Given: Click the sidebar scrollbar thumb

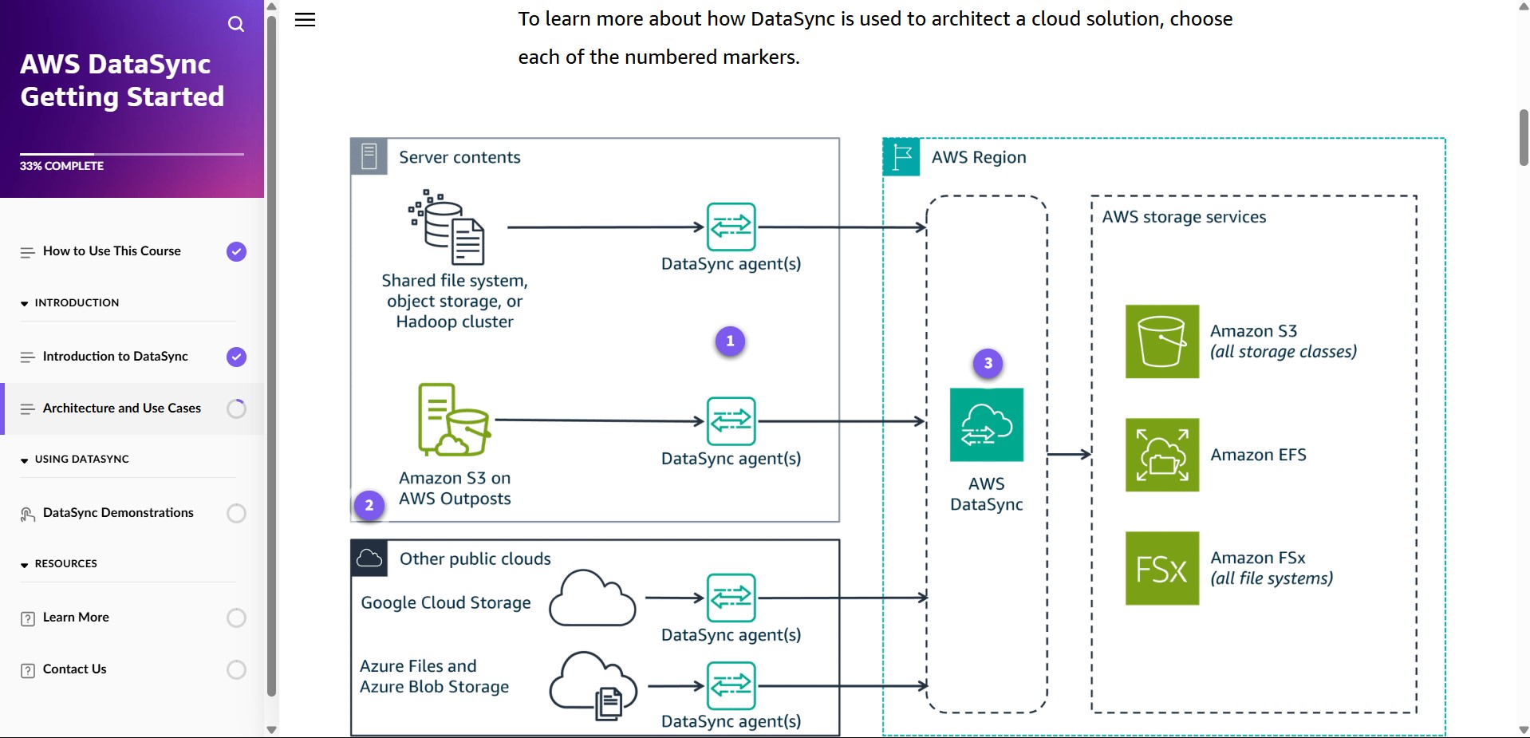Looking at the screenshot, I should (x=271, y=355).
